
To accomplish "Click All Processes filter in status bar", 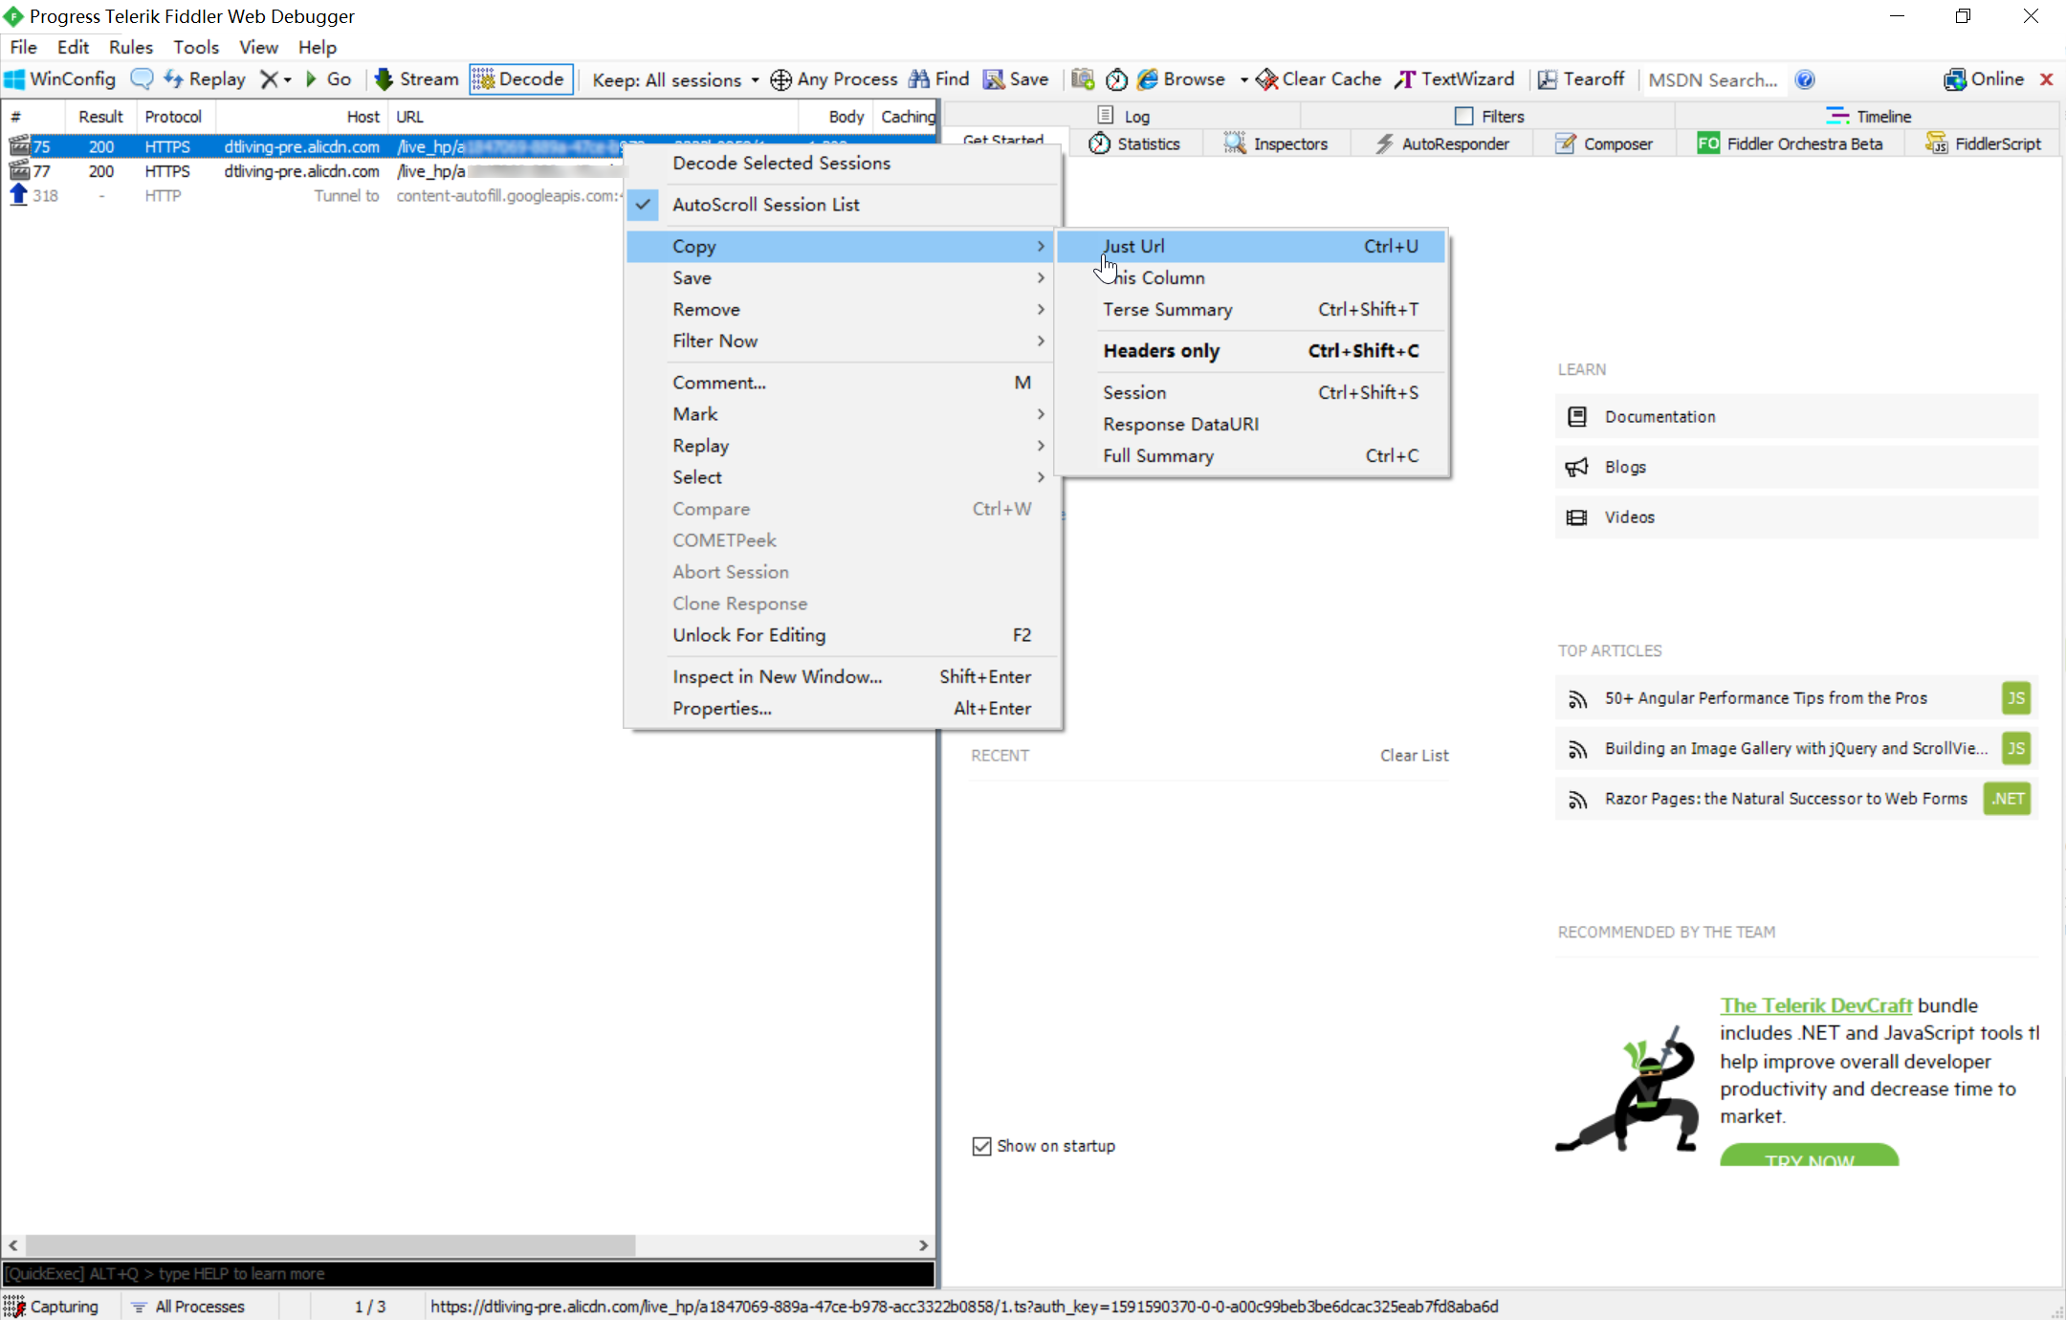I will pyautogui.click(x=188, y=1307).
